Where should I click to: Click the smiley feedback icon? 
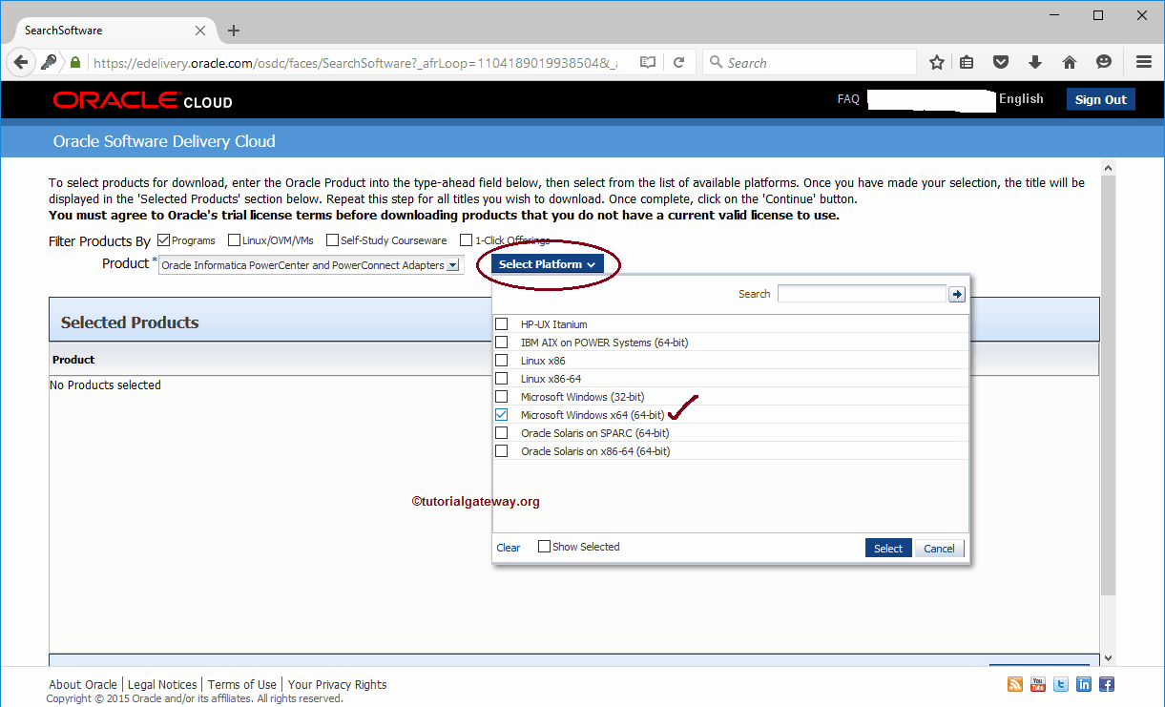(1104, 62)
